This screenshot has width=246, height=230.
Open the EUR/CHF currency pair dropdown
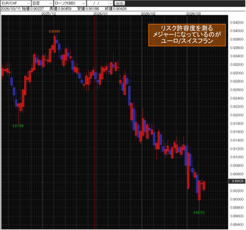(15, 3)
